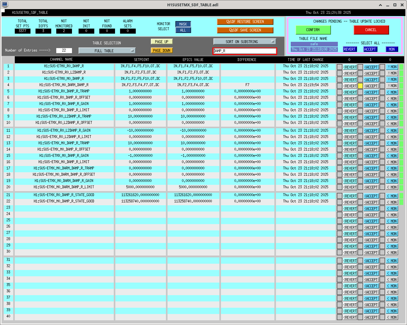
Task: Toggle the ALL monitor select option
Action: (183, 30)
